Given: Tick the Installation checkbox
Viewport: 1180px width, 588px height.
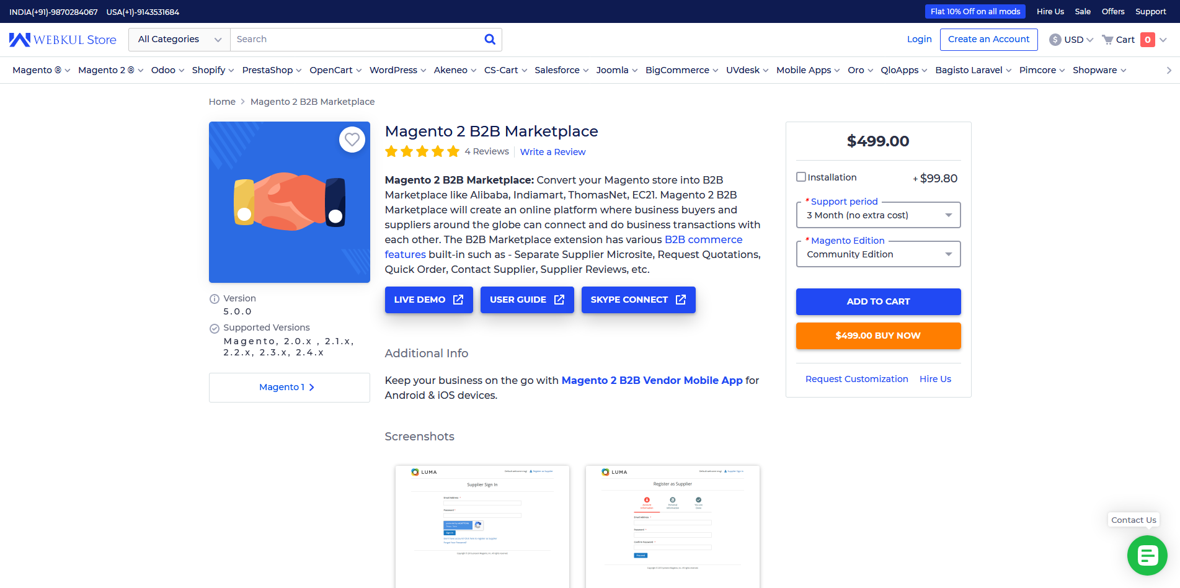Looking at the screenshot, I should (801, 177).
